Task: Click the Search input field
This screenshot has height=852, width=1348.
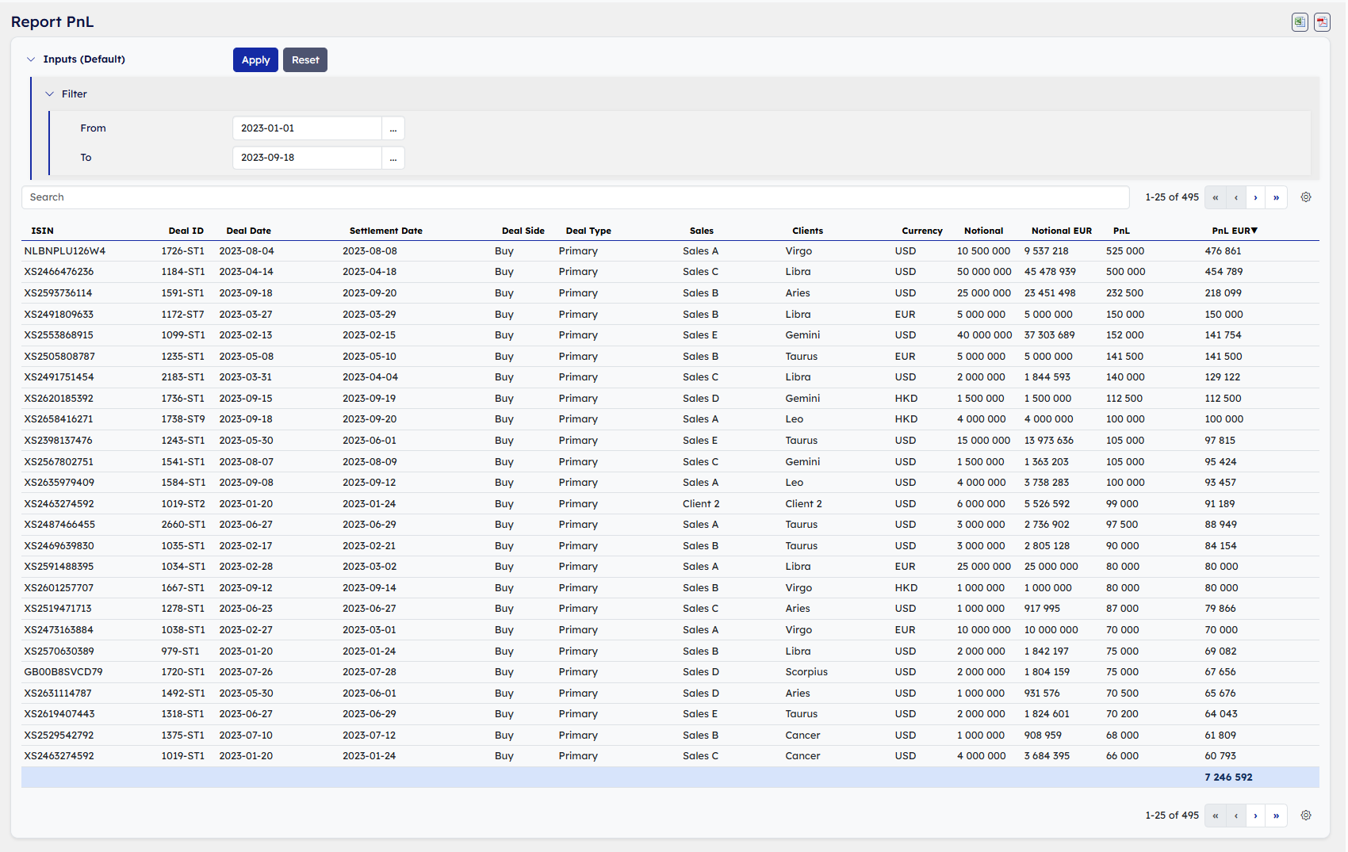Action: pyautogui.click(x=575, y=197)
